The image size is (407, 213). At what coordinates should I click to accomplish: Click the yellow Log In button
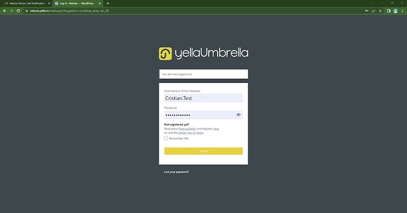pos(203,151)
